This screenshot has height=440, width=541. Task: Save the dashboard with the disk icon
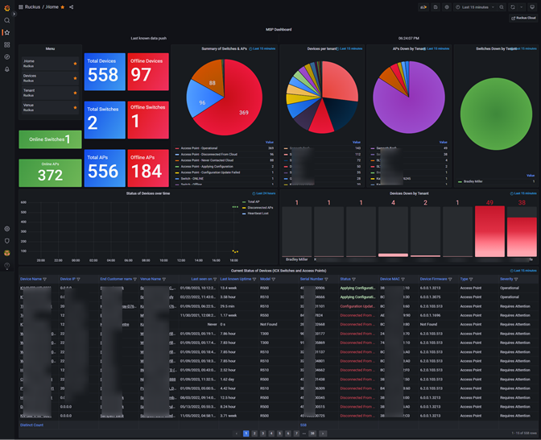tap(436, 7)
